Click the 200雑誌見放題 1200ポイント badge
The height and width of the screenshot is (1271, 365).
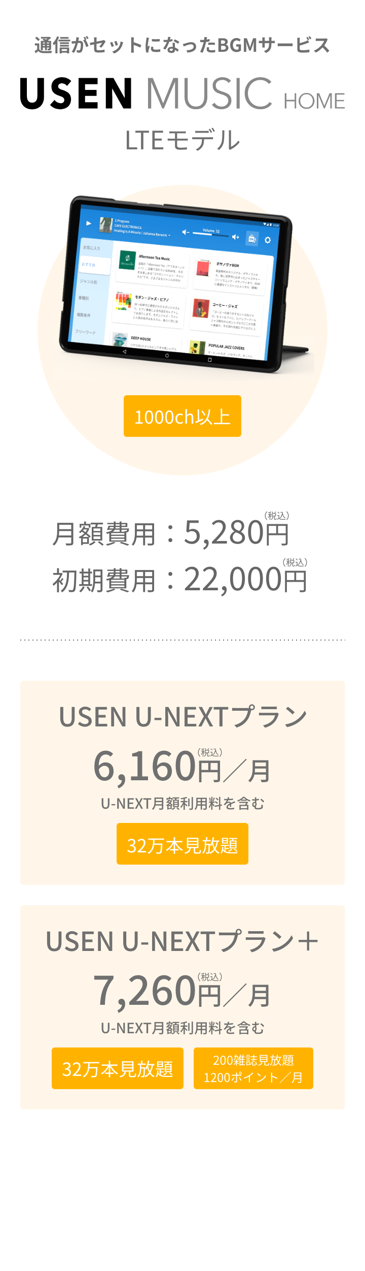(253, 1068)
